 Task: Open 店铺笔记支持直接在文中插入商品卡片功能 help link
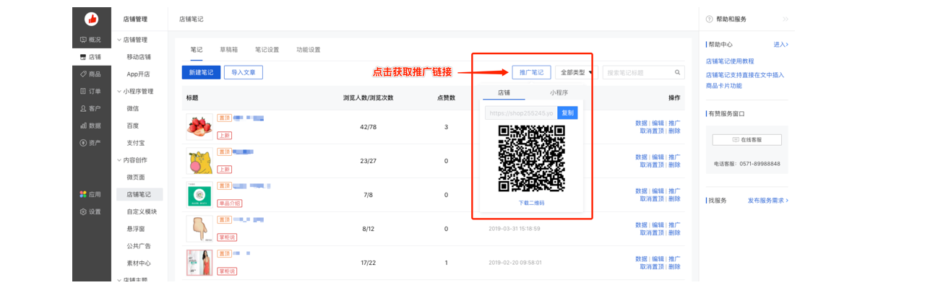pyautogui.click(x=744, y=80)
